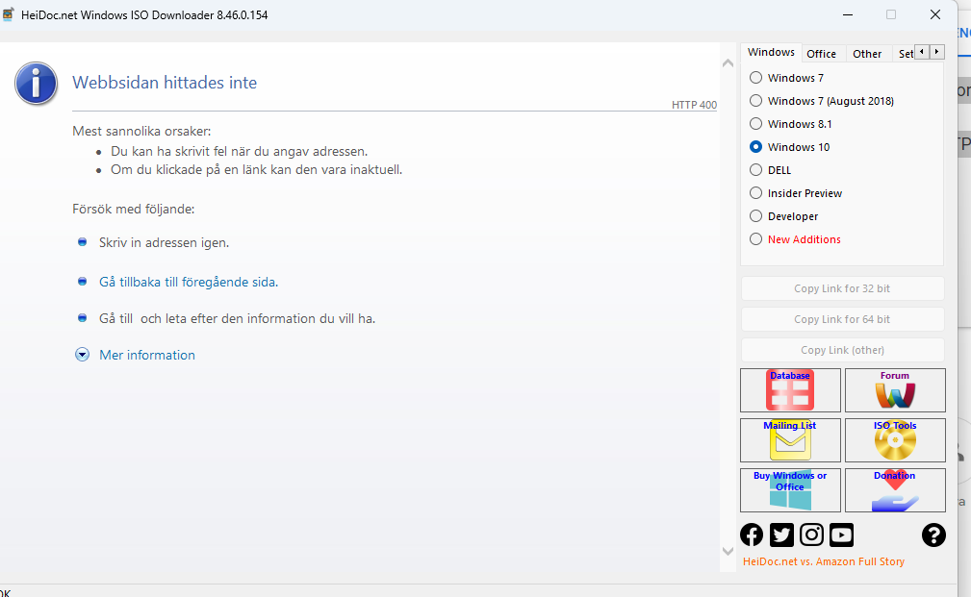Open HeiDoc.net vs. Amazon Full Story link
The width and height of the screenshot is (971, 597).
pos(824,561)
